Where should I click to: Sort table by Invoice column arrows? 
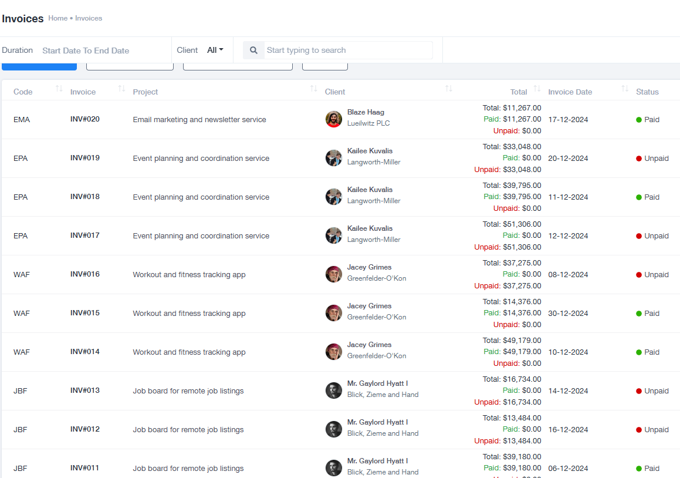pos(121,89)
